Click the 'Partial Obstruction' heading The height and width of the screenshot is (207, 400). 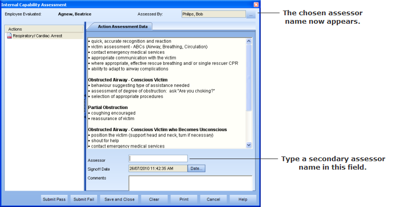[108, 107]
